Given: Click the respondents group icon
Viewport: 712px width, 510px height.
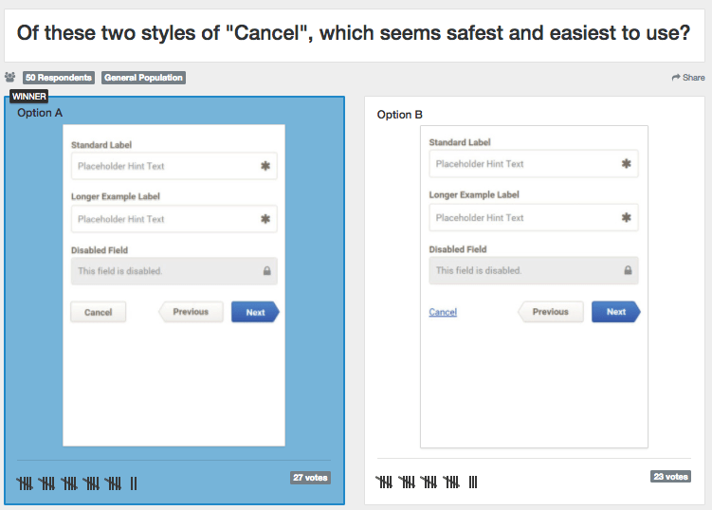Looking at the screenshot, I should pyautogui.click(x=10, y=77).
